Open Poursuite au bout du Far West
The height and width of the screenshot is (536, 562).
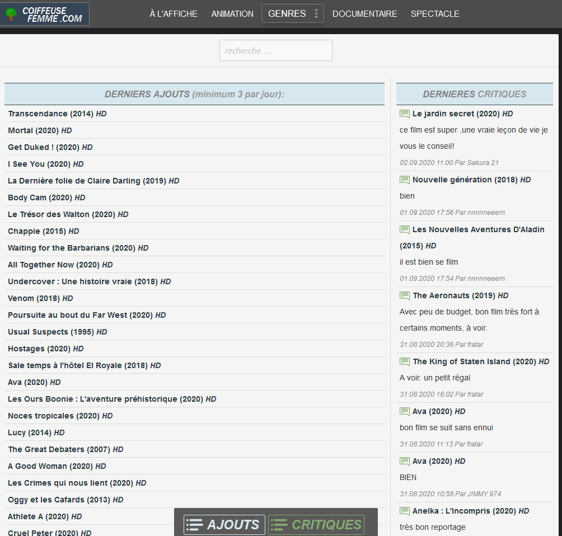87,316
